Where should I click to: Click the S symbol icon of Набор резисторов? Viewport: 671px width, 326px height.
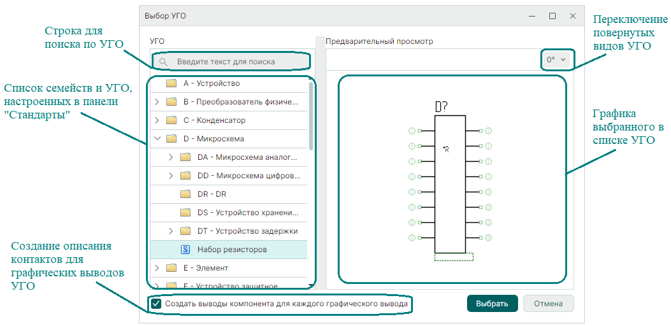tap(185, 250)
